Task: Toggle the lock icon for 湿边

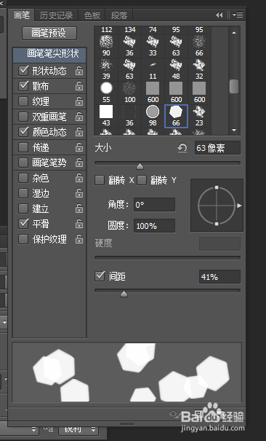Action: [79, 193]
